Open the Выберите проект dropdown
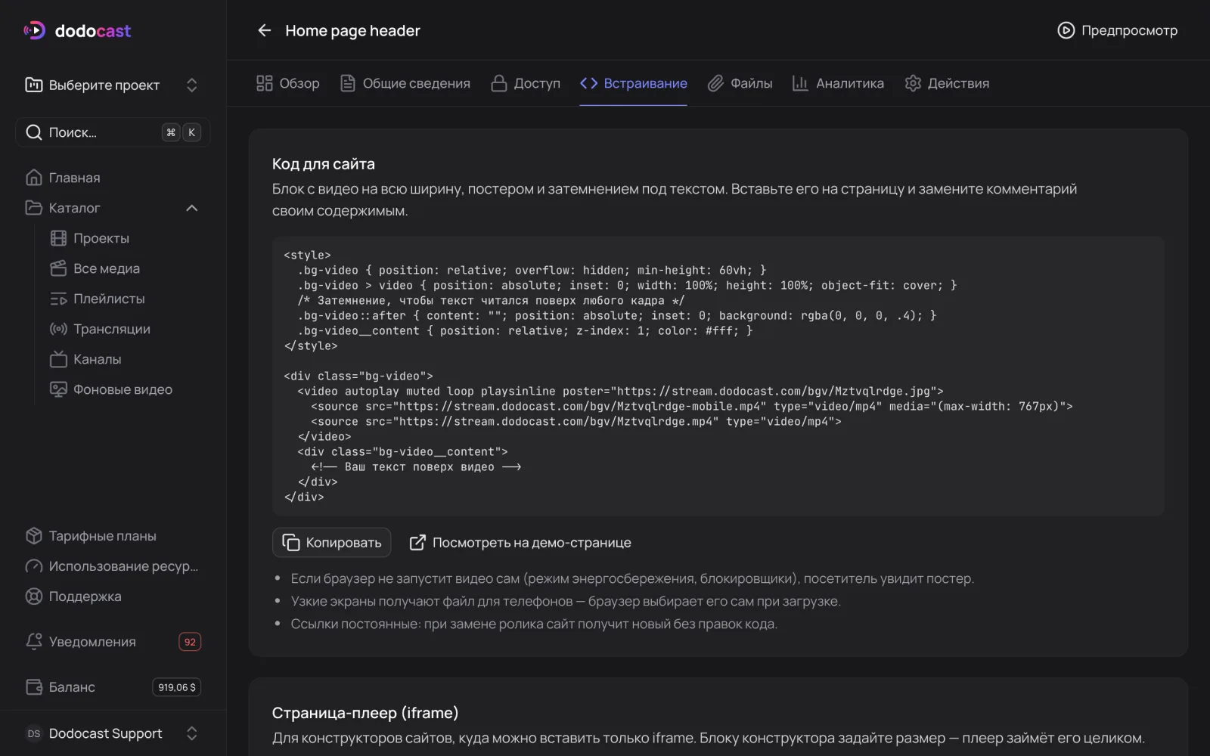 pyautogui.click(x=113, y=85)
